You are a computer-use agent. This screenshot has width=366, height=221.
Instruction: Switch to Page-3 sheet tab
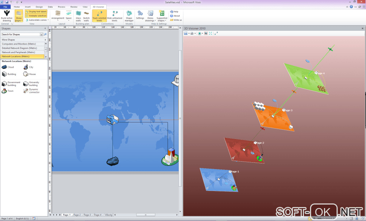[87, 215]
